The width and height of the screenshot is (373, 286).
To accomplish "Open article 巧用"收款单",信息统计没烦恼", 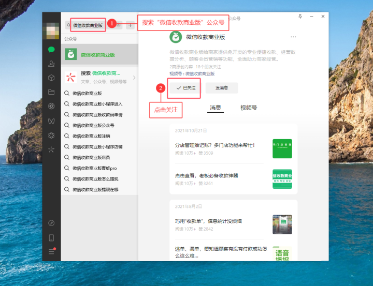I will tap(208, 221).
